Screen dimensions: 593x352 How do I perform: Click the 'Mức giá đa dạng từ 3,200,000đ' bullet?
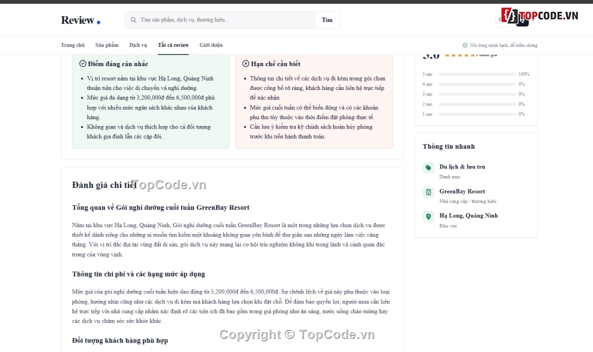(151, 107)
